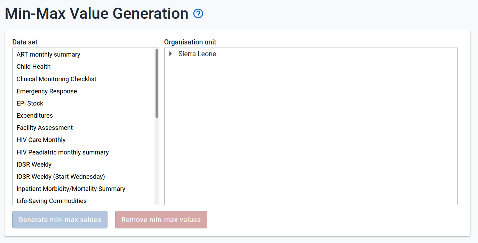Pick HIV Care Monthly data set
The width and height of the screenshot is (478, 243).
coord(41,140)
